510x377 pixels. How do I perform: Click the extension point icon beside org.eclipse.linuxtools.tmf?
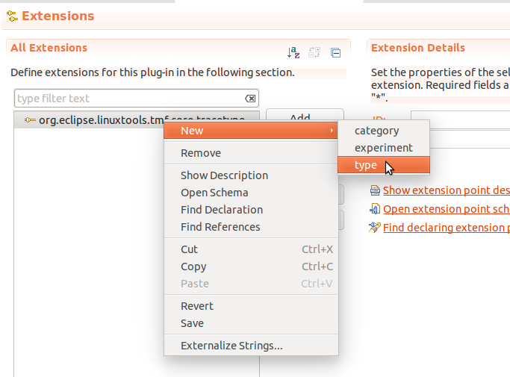pos(30,119)
